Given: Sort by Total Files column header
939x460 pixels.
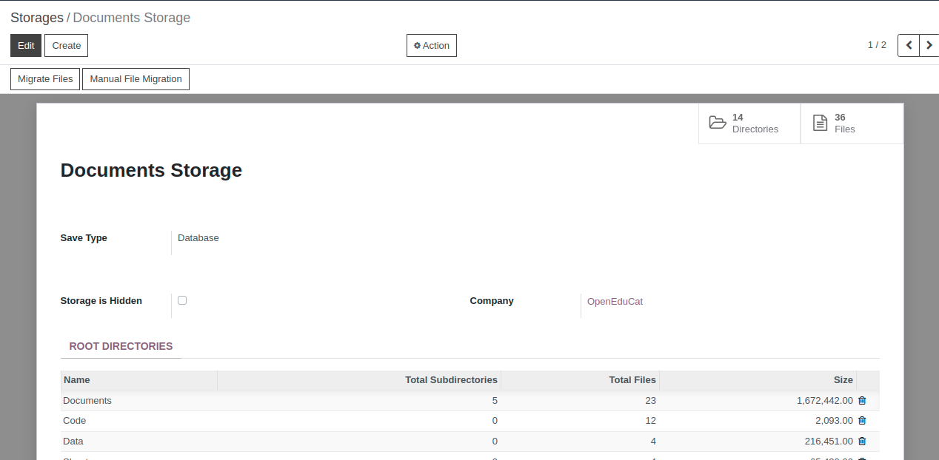Looking at the screenshot, I should point(580,380).
